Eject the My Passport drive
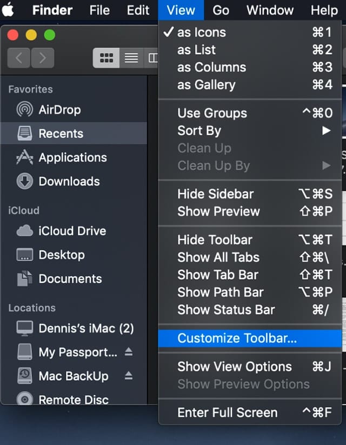The height and width of the screenshot is (445, 346). coord(129,352)
